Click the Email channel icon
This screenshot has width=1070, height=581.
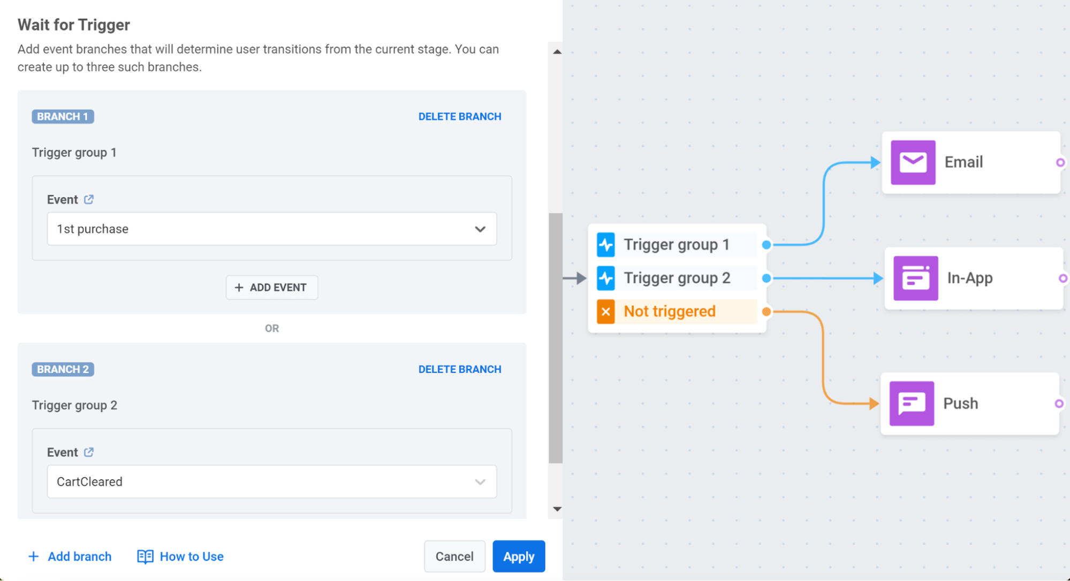pyautogui.click(x=915, y=160)
